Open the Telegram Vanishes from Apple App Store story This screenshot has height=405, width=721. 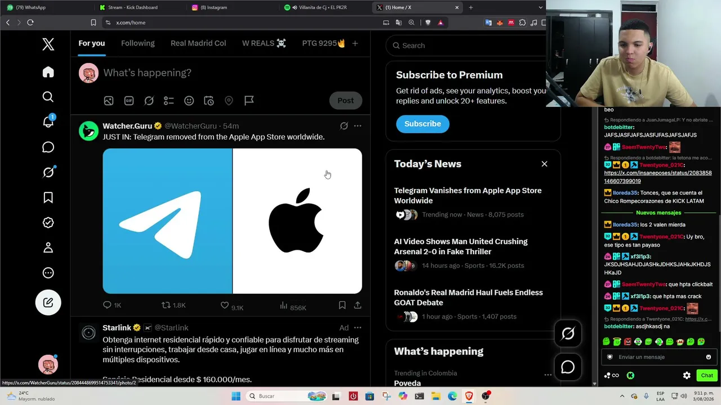(x=468, y=196)
